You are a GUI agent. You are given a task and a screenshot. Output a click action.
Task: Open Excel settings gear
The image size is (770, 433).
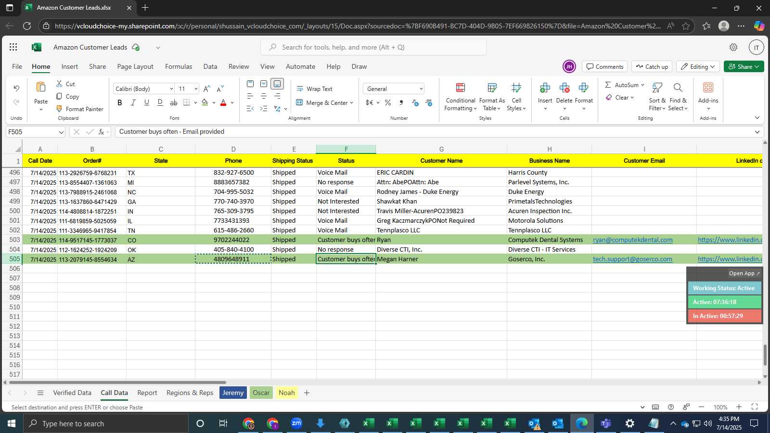tap(733, 47)
